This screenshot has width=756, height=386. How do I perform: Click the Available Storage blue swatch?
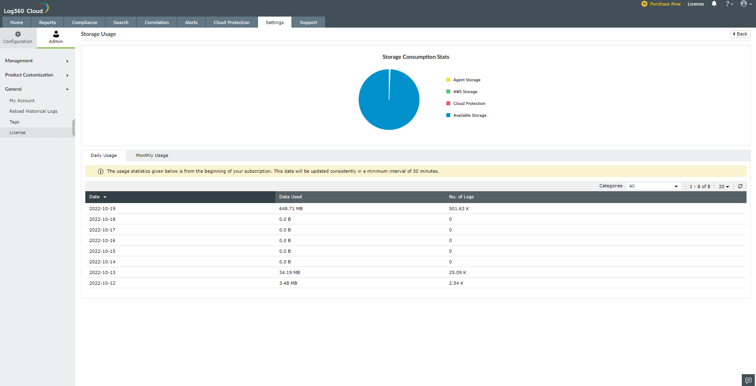pyautogui.click(x=448, y=116)
